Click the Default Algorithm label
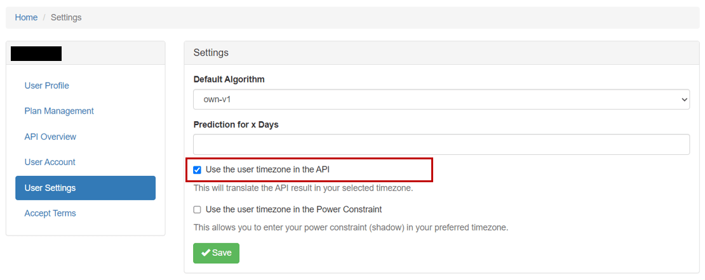This screenshot has height=280, width=705. (x=229, y=79)
